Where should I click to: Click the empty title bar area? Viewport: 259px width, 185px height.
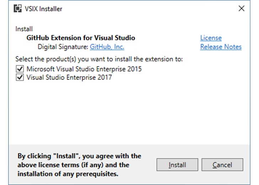pyautogui.click(x=149, y=9)
